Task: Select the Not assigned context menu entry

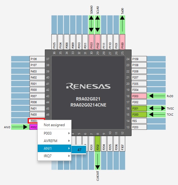Action: click(x=54, y=125)
